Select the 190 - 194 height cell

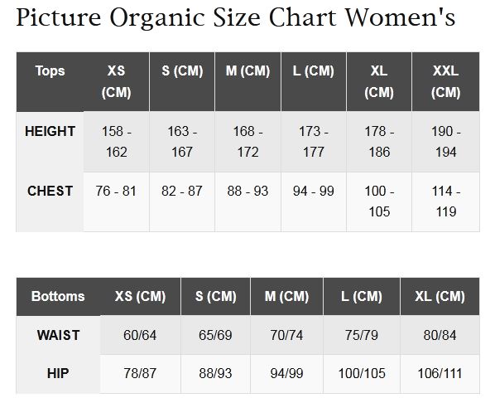[x=445, y=142]
